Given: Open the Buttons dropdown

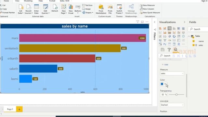Looking at the screenshot, I should pos(78,9).
